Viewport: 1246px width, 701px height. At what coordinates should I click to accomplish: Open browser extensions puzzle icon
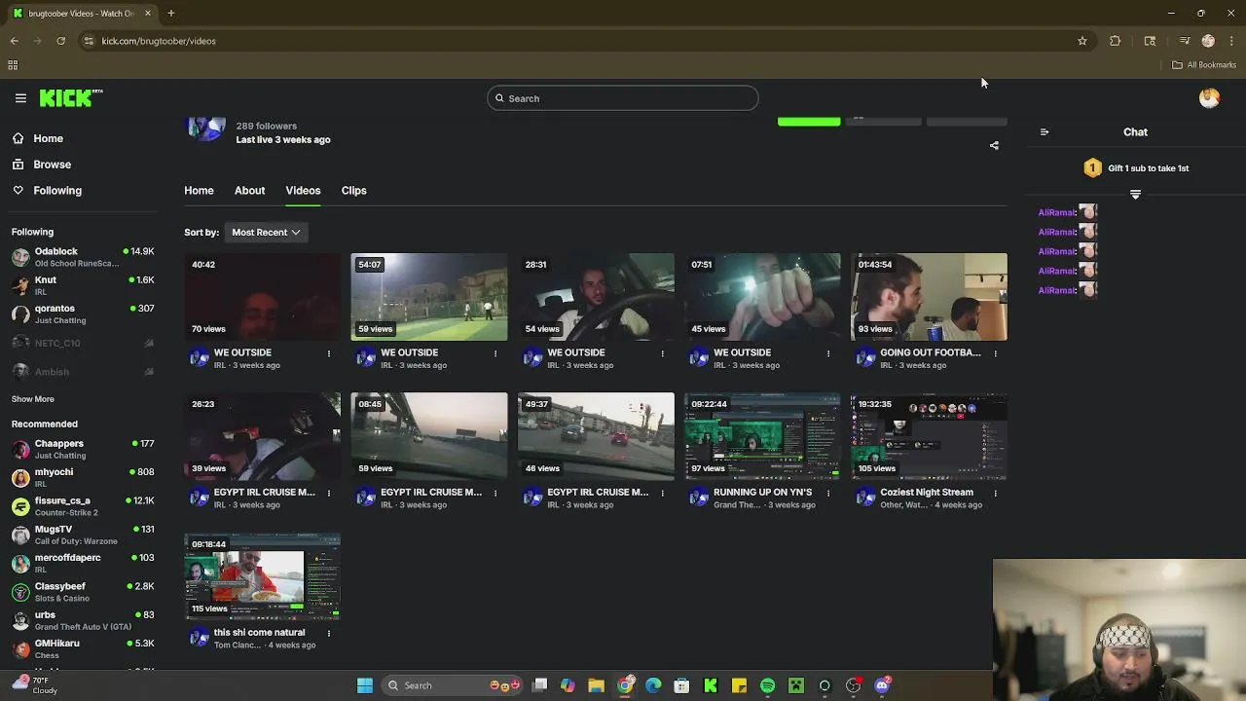1115,41
